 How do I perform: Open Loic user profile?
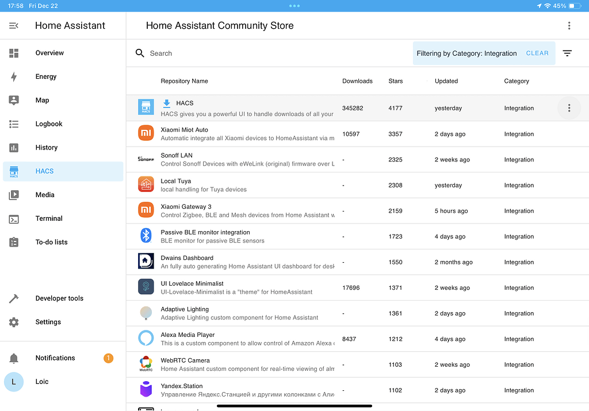(41, 382)
